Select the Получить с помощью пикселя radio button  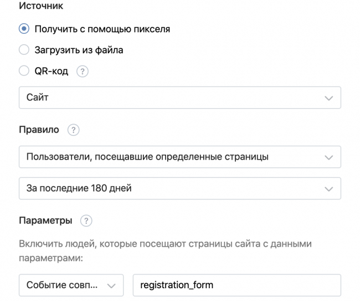[24, 29]
